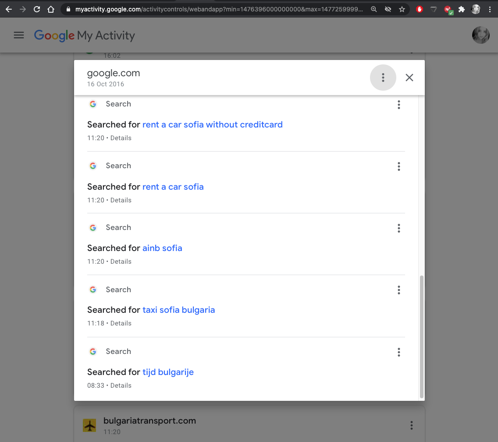Open the My Activity navigation drawer
This screenshot has height=442, width=498.
(x=19, y=35)
